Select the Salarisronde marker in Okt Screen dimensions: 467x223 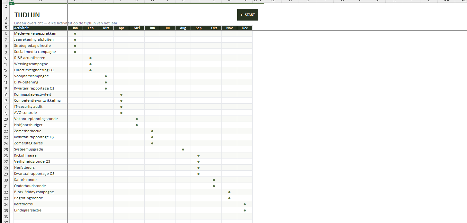click(214, 180)
